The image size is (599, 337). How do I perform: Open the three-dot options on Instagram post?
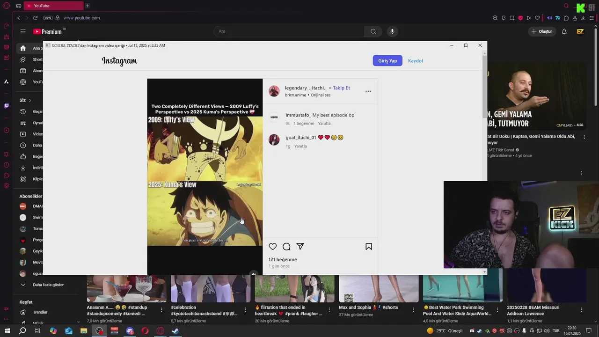tap(368, 91)
